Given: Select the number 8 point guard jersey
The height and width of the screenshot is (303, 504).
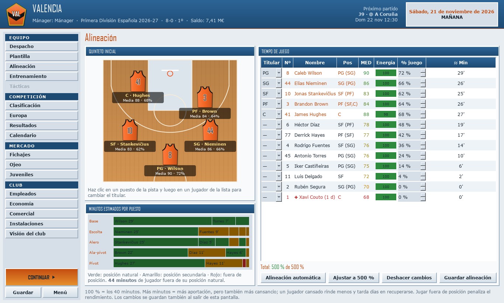Looking at the screenshot, I should 170,154.
